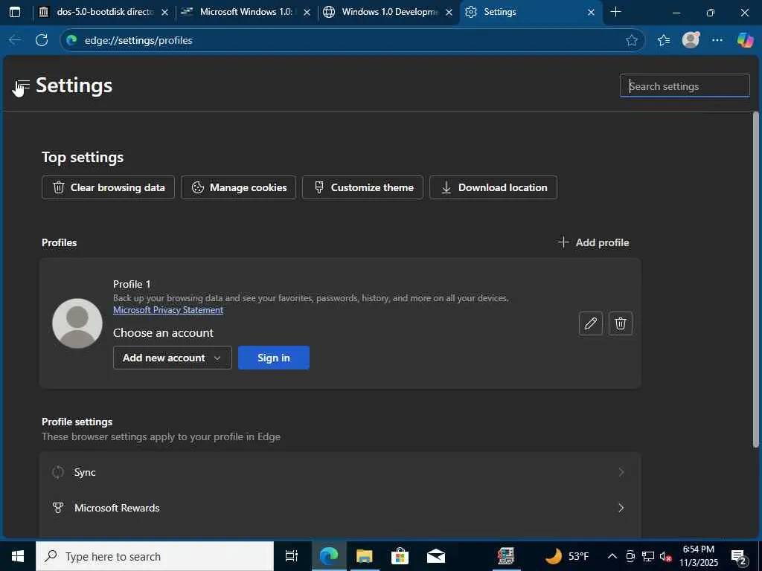The width and height of the screenshot is (762, 571).
Task: Open Microsoft Store from the taskbar
Action: point(400,556)
